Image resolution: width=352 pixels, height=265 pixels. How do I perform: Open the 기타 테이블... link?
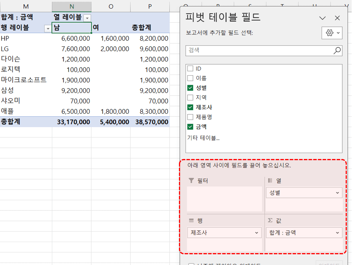[203, 138]
